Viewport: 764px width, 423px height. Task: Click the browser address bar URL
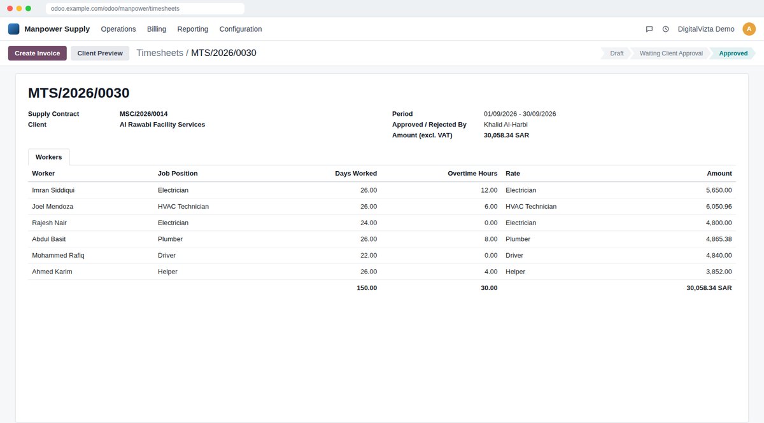point(145,8)
